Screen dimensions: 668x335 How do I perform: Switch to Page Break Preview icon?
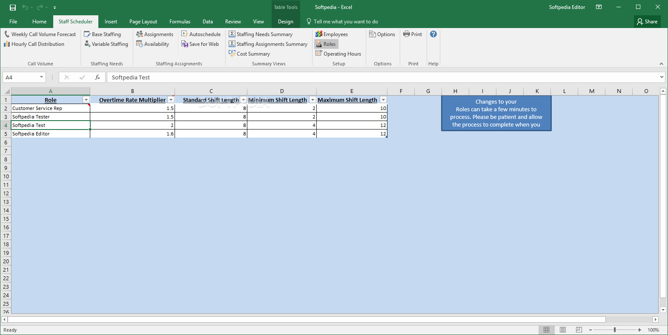(579, 330)
